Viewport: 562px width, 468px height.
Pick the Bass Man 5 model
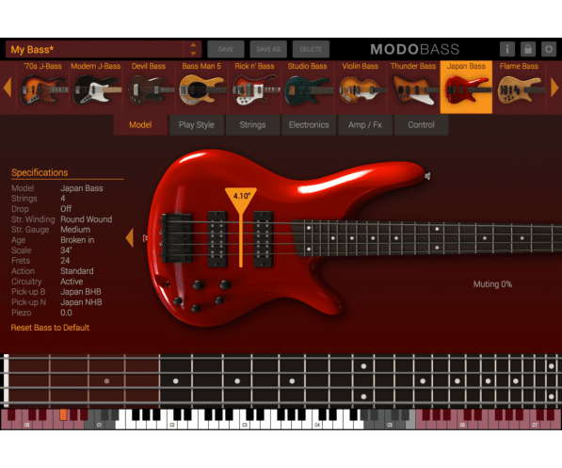click(x=201, y=88)
